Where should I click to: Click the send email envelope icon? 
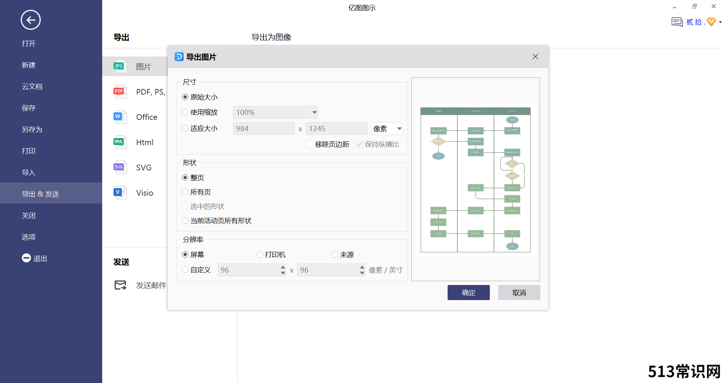coord(120,285)
